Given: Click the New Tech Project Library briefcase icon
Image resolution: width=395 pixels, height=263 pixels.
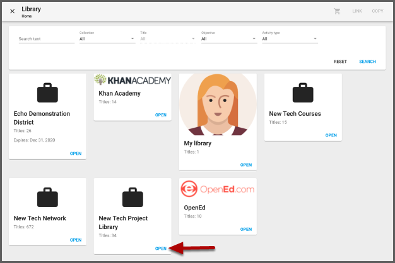Looking at the screenshot, I should 133,198.
